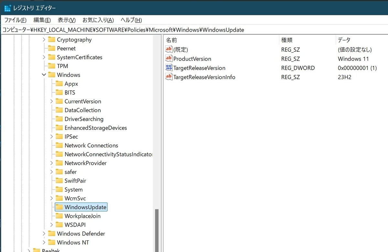The width and height of the screenshot is (388, 252).
Task: Click the string icon of ProductVersion
Action: click(x=169, y=58)
